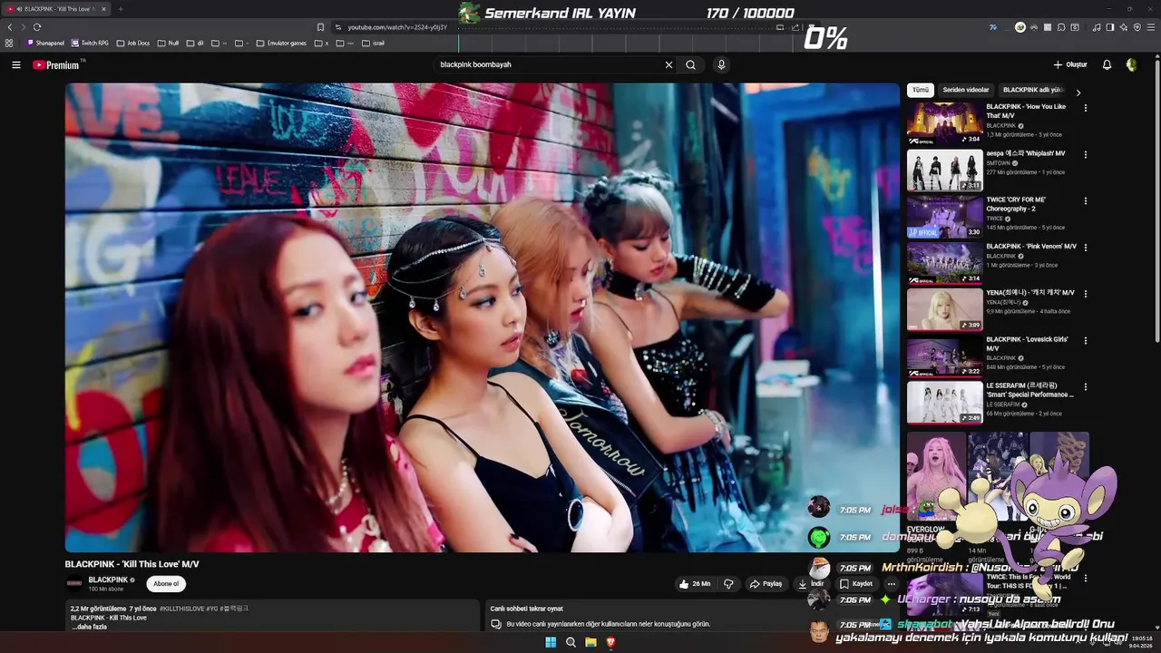Open LE SSERAFIM 'Smart' Special Performance title
1161x653 pixels.
click(1030, 390)
